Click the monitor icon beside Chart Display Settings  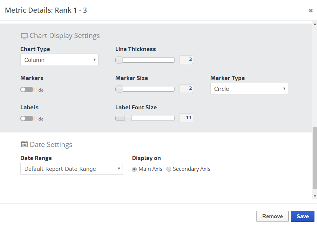(24, 36)
